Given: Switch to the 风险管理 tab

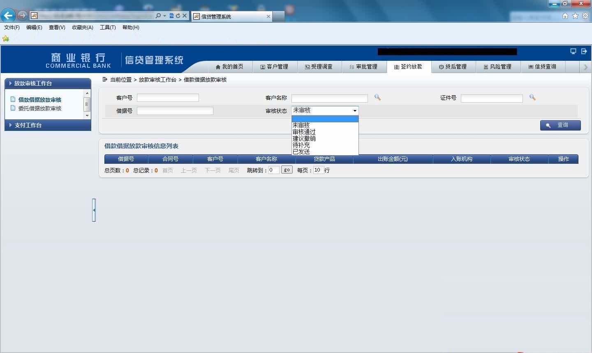Looking at the screenshot, I should point(498,67).
